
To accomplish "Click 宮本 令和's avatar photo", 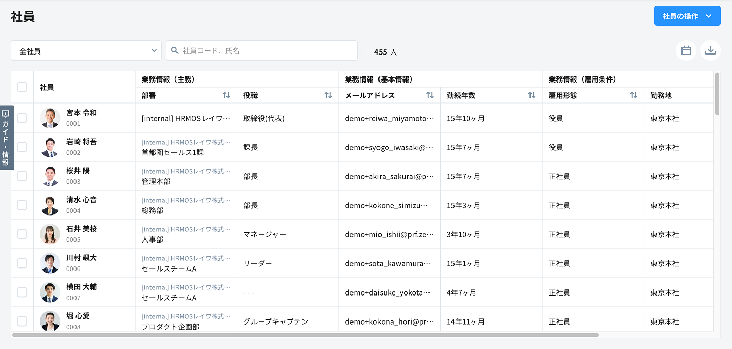I will pyautogui.click(x=50, y=118).
